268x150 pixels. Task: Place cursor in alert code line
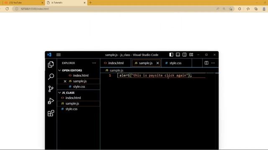[155, 75]
